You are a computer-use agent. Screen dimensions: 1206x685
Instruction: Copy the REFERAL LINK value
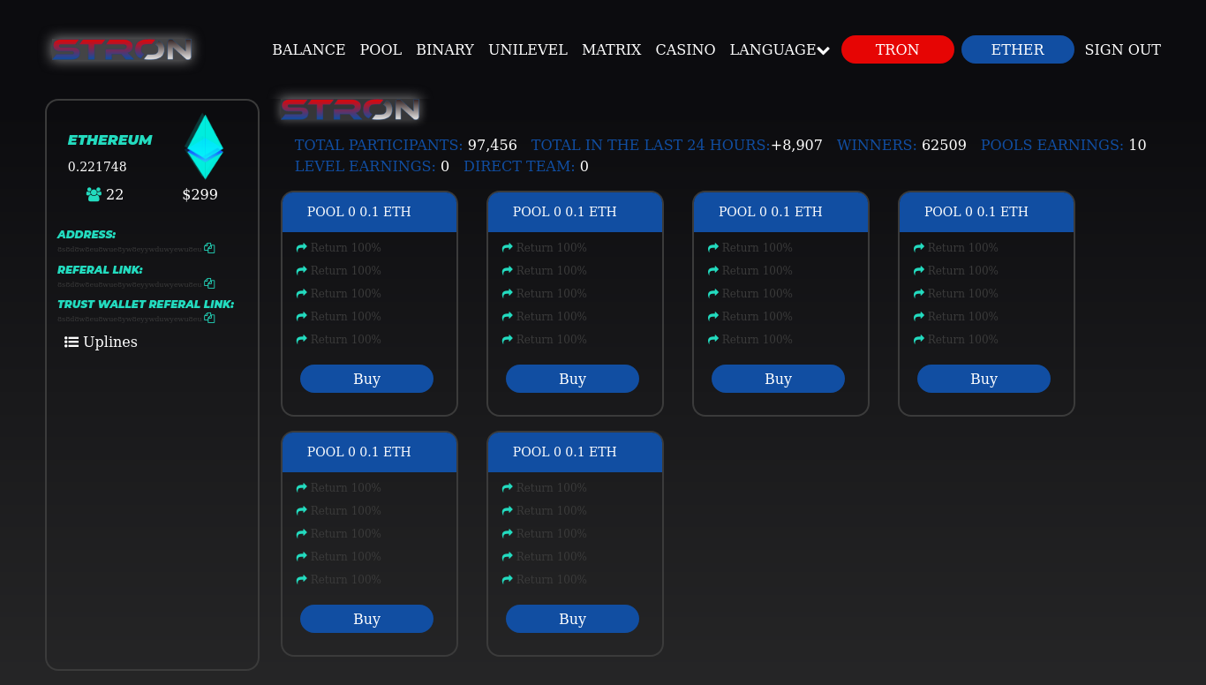(x=209, y=283)
